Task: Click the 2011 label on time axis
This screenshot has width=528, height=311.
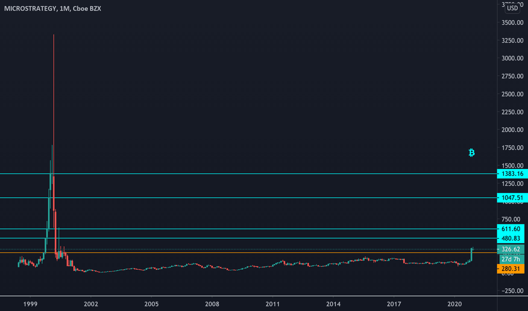Action: [x=272, y=304]
